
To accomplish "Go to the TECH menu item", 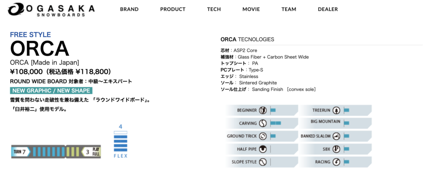I will 214,9.
